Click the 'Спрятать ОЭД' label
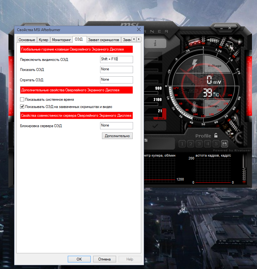Viewport: 257px width, 269px height. point(32,80)
